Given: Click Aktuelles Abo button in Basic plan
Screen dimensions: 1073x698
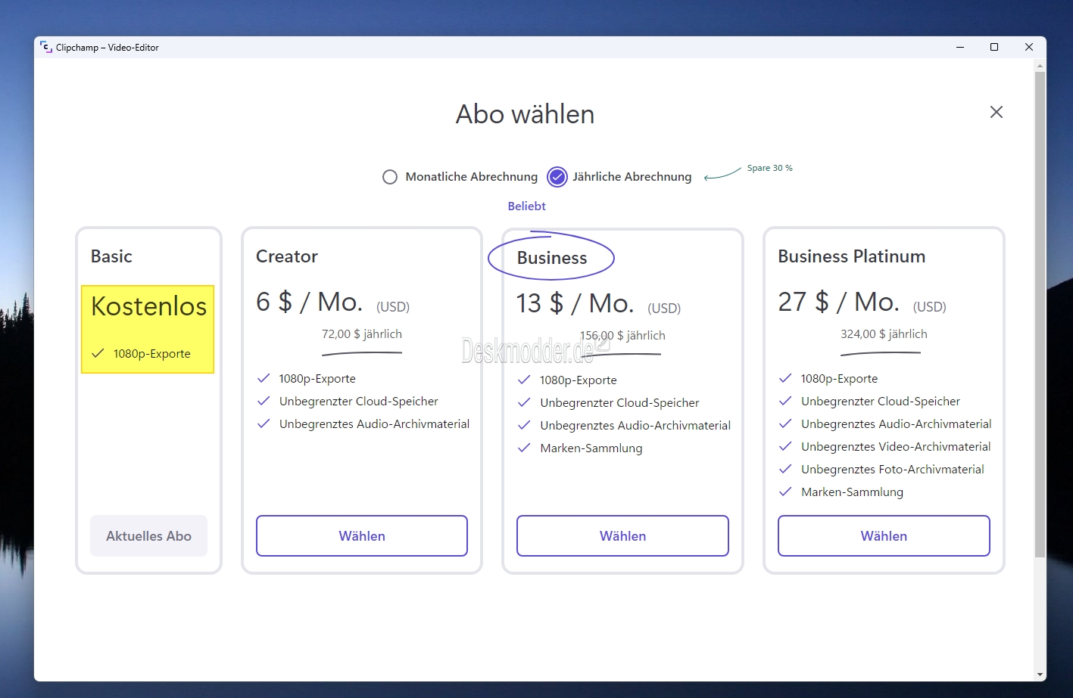Looking at the screenshot, I should 148,536.
